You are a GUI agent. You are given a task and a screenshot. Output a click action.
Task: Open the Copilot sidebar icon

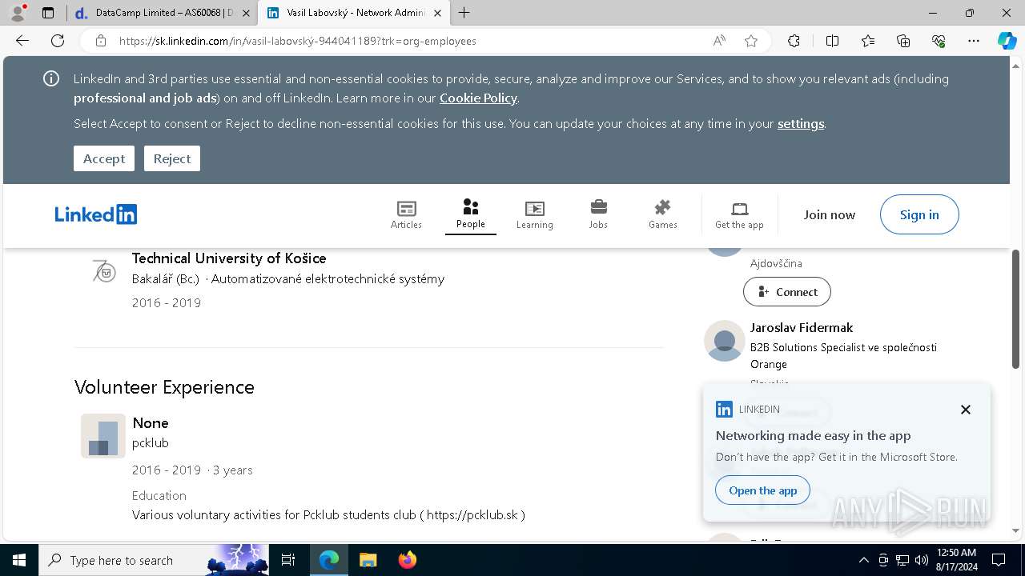coord(1007,41)
